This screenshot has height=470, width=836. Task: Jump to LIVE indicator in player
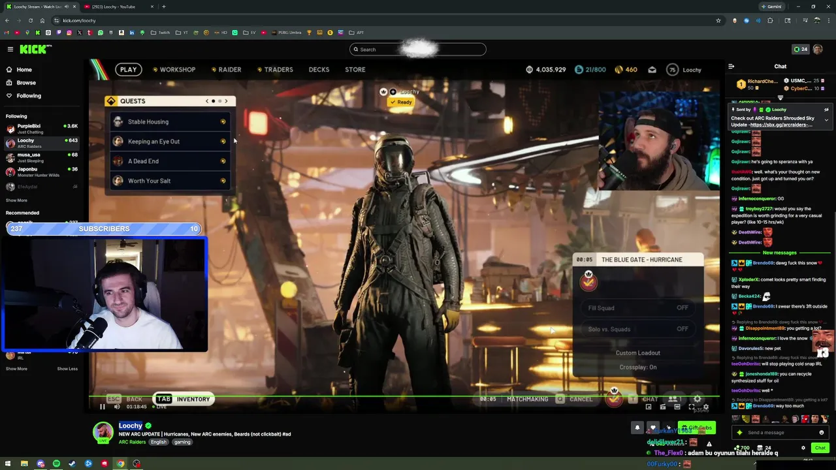pyautogui.click(x=159, y=407)
